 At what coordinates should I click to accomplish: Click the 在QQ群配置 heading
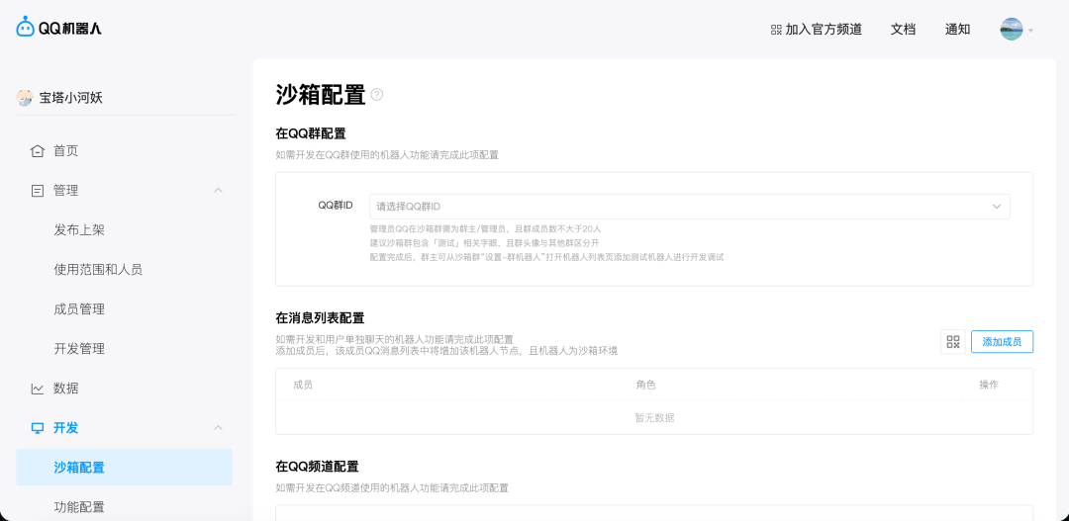click(x=311, y=132)
